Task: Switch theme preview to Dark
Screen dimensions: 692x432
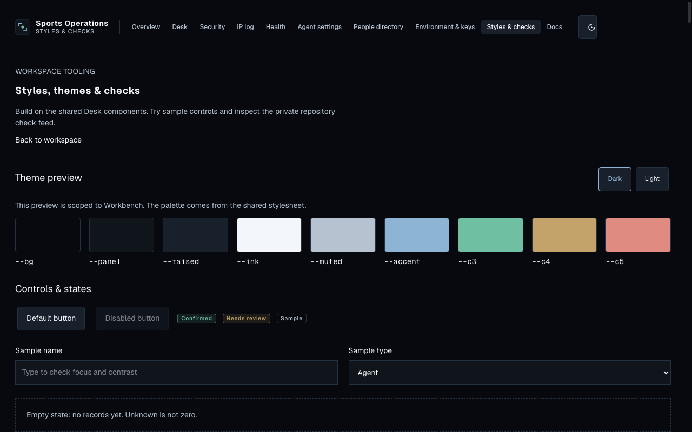Action: point(615,179)
